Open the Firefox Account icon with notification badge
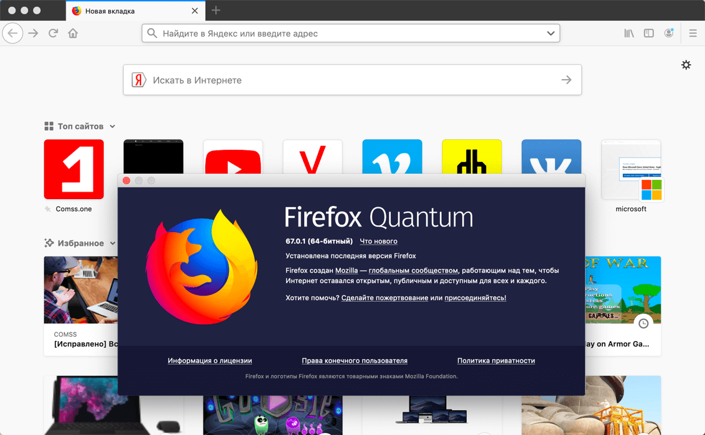The width and height of the screenshot is (705, 435). point(669,33)
